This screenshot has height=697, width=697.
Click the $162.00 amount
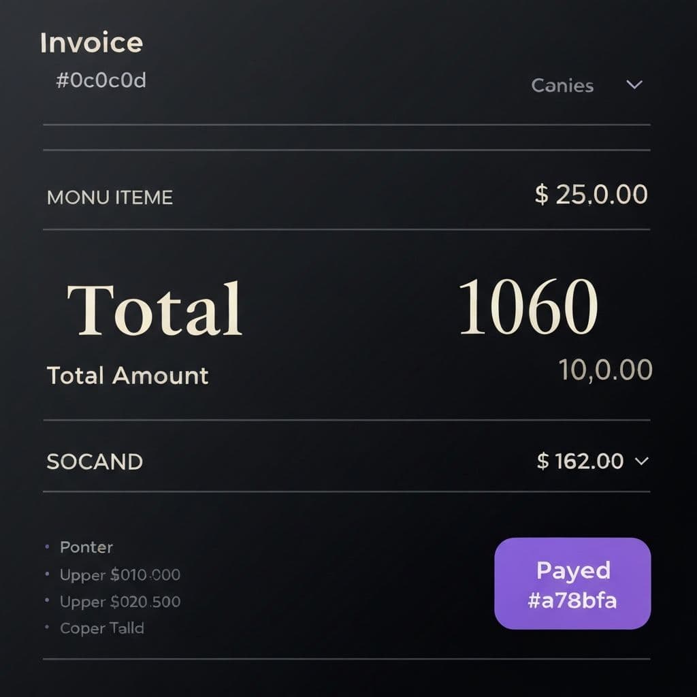580,461
